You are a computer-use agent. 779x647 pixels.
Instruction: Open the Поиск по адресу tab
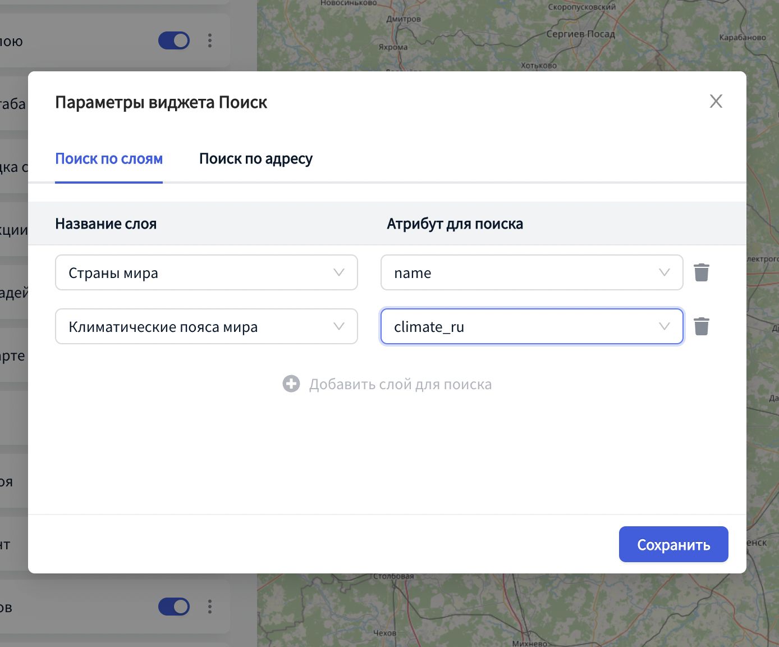tap(255, 159)
